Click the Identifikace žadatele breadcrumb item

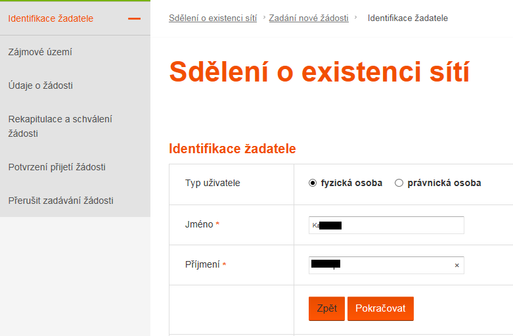click(408, 18)
